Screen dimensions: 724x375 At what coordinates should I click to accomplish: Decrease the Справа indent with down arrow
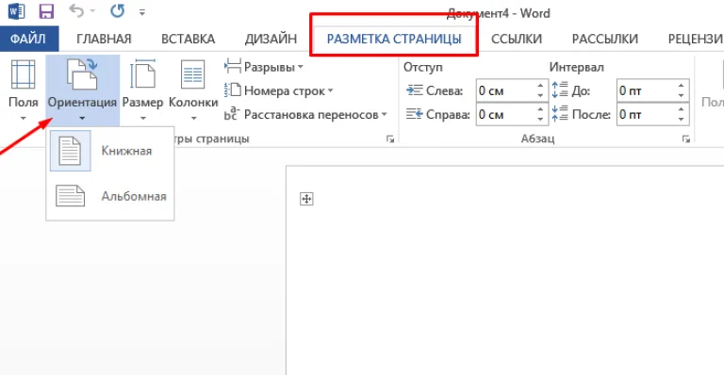[541, 120]
